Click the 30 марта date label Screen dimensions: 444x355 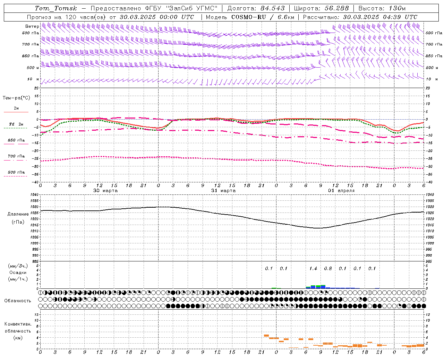pyautogui.click(x=105, y=191)
